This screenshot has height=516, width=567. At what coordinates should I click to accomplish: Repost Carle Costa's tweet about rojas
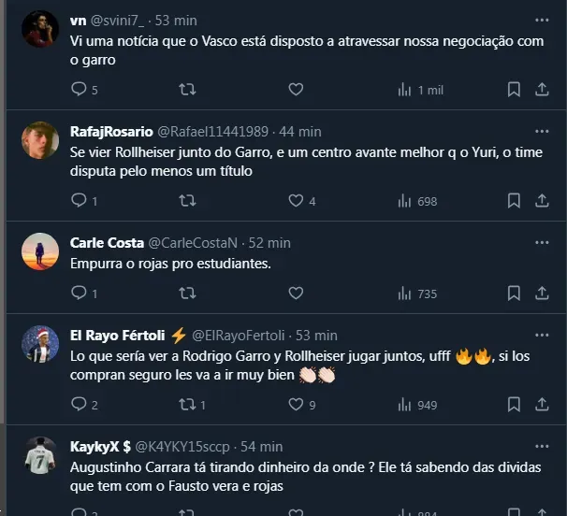pyautogui.click(x=187, y=294)
